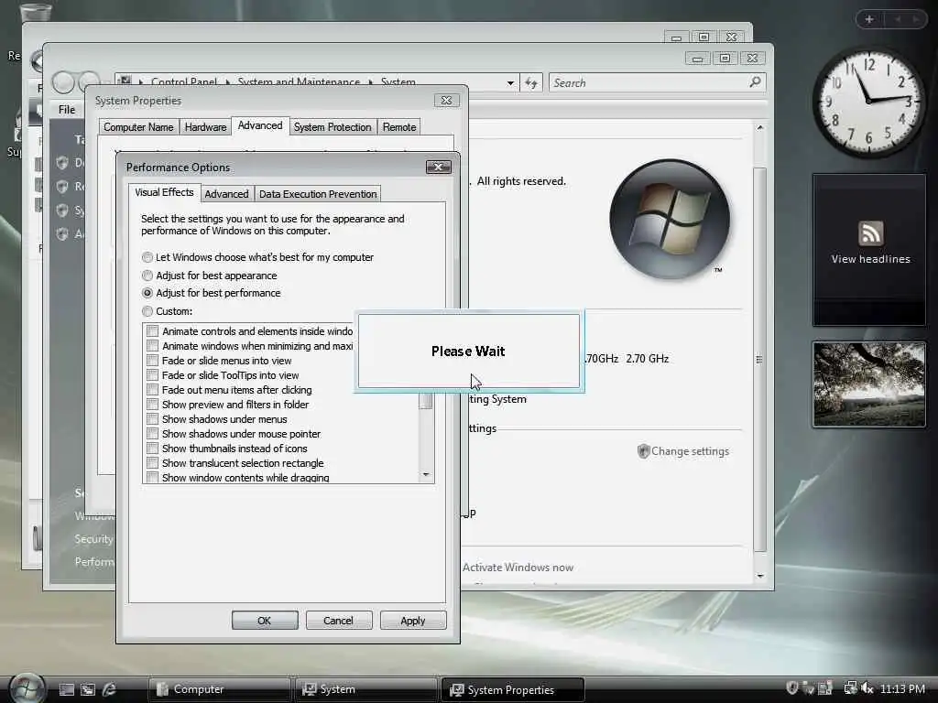Click the search magnifier icon
Image resolution: width=938 pixels, height=703 pixels.
[x=755, y=81]
